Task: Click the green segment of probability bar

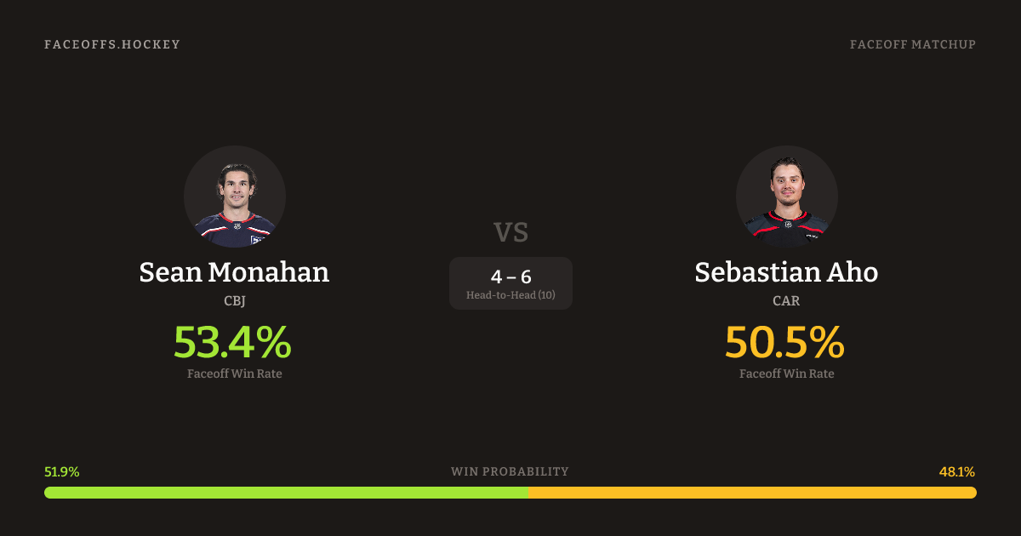Action: [286, 493]
